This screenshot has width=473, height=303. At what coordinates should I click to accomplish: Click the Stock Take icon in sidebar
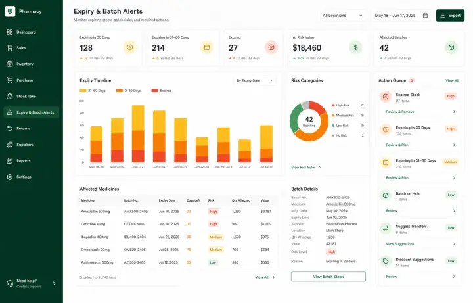(10, 96)
